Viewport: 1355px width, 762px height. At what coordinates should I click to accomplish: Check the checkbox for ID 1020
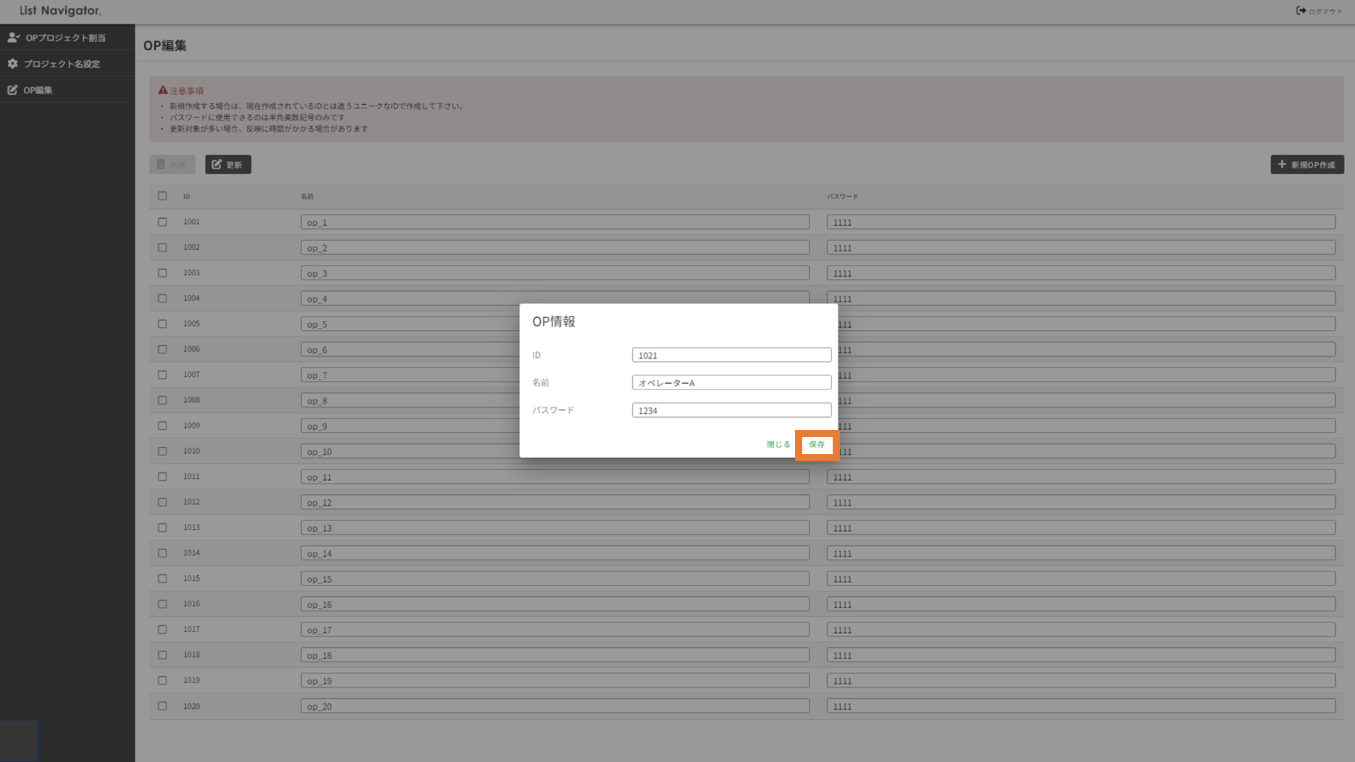pyautogui.click(x=162, y=706)
